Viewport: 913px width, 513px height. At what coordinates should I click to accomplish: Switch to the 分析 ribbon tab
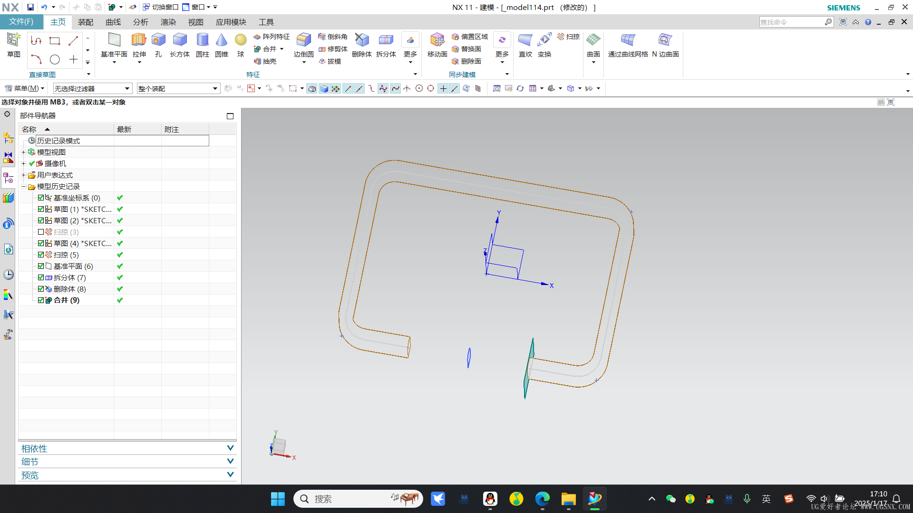click(141, 22)
